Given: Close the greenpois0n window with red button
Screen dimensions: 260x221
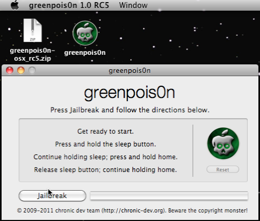Looking at the screenshot, I should pos(10,70).
